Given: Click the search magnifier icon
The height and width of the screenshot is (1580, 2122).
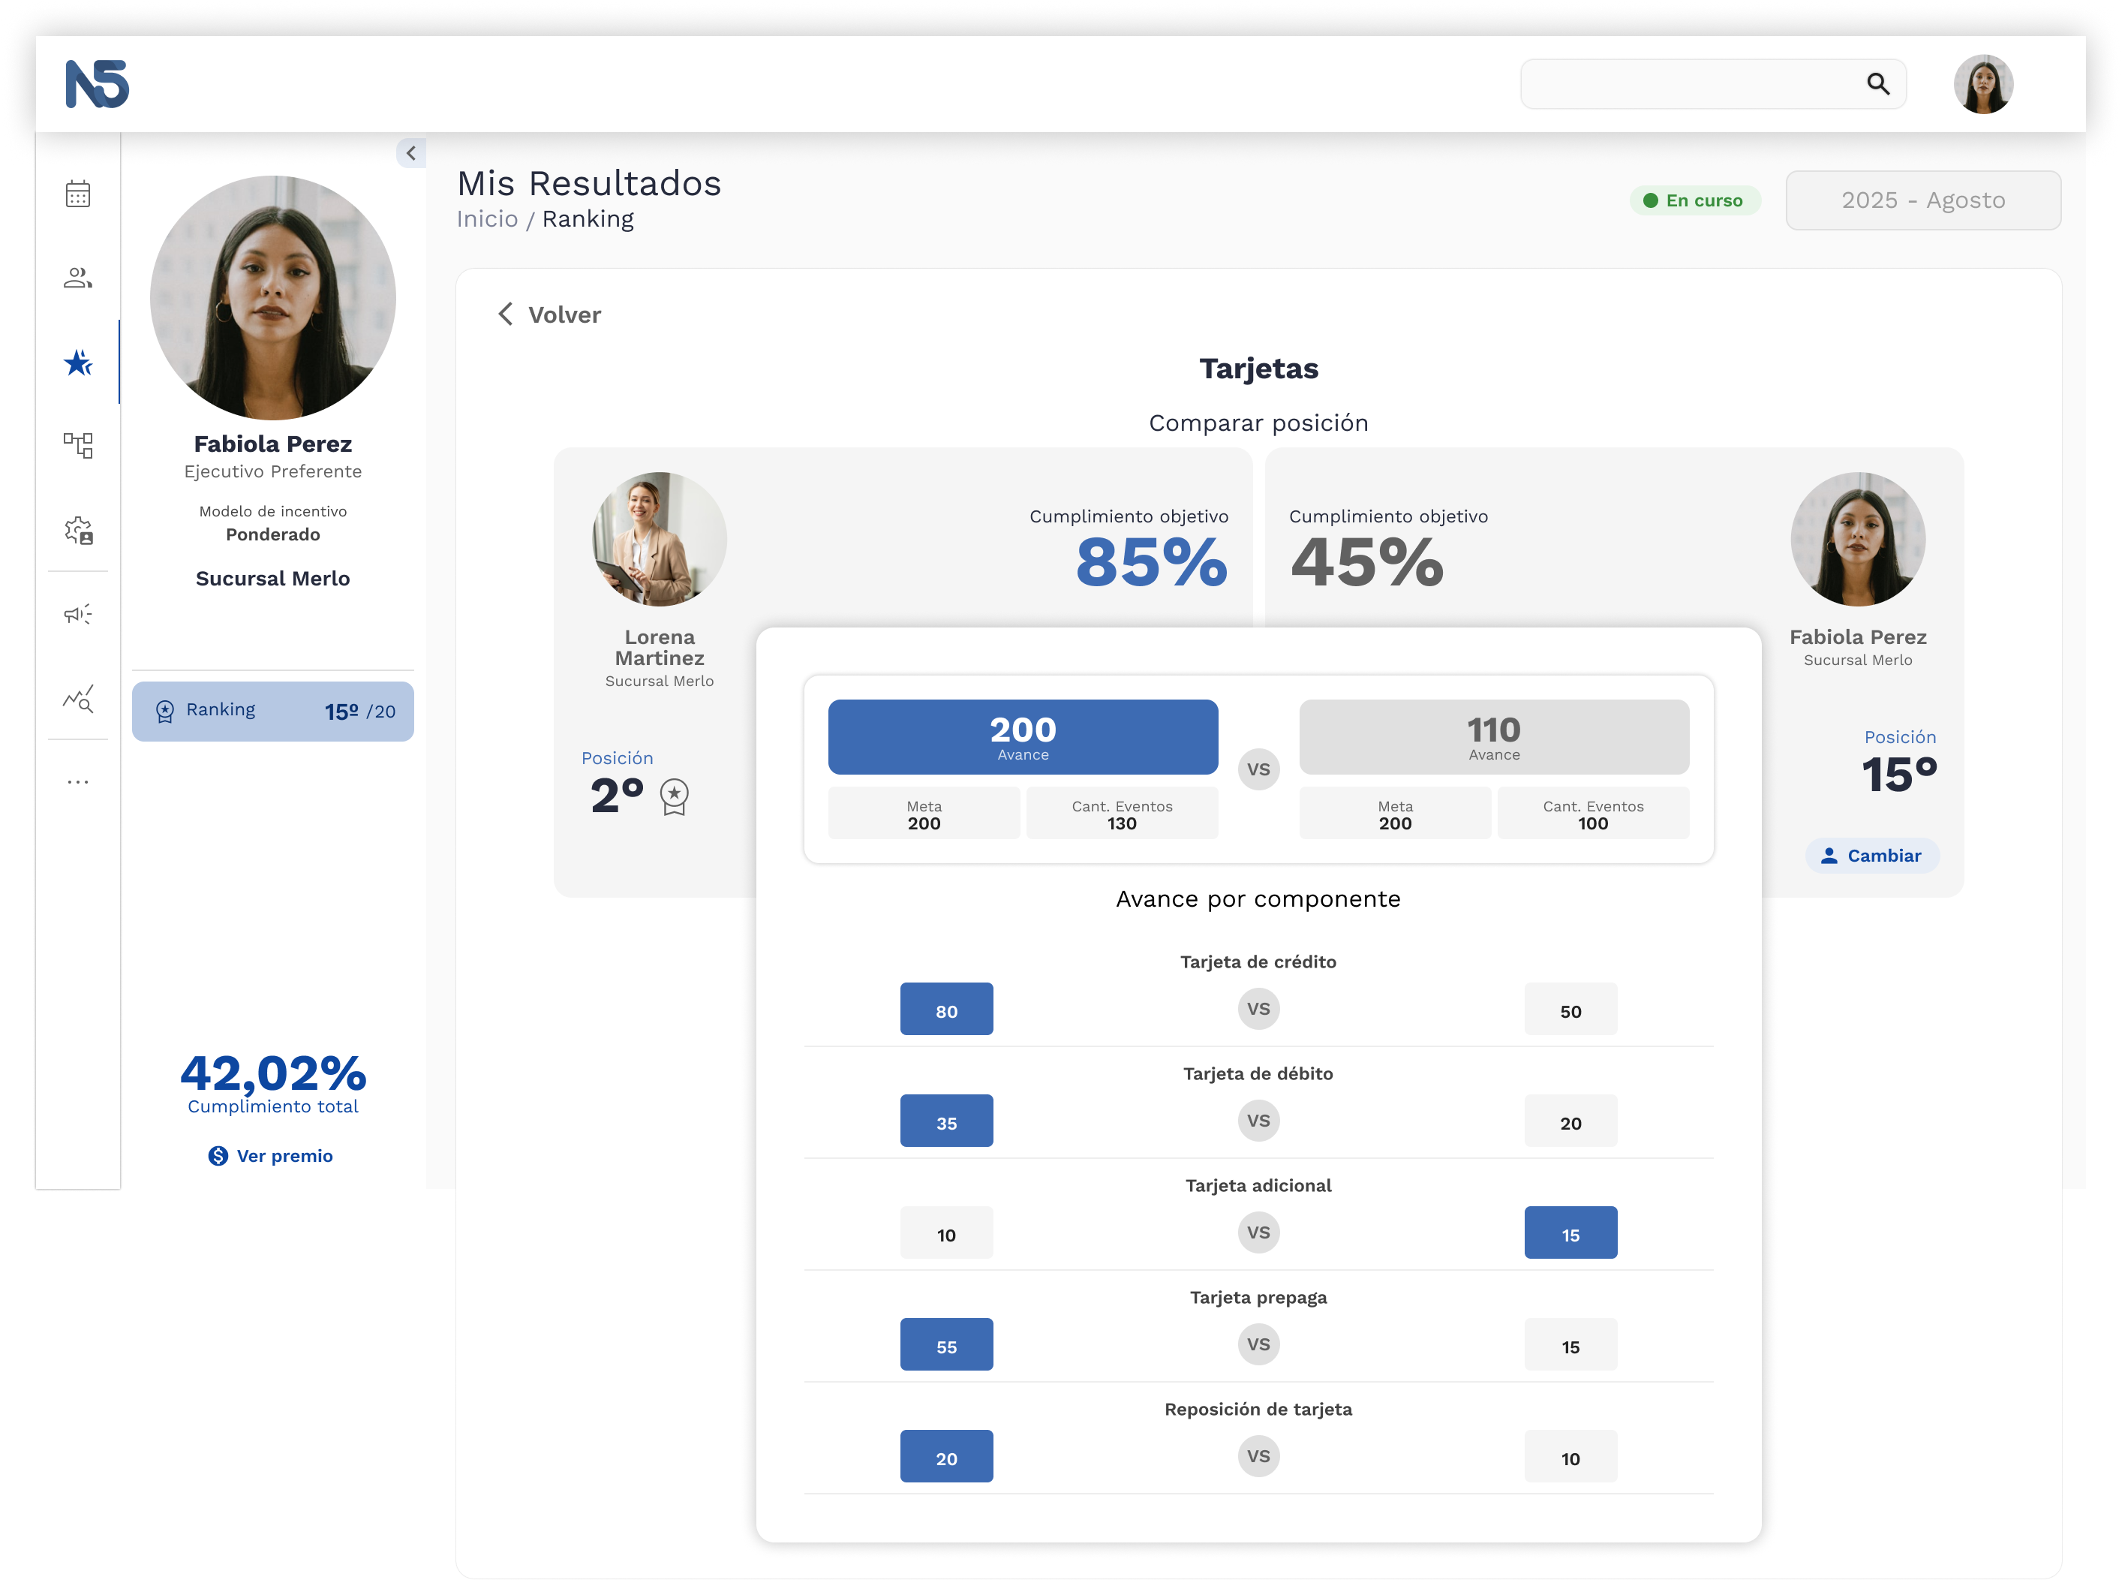Looking at the screenshot, I should coord(1877,84).
